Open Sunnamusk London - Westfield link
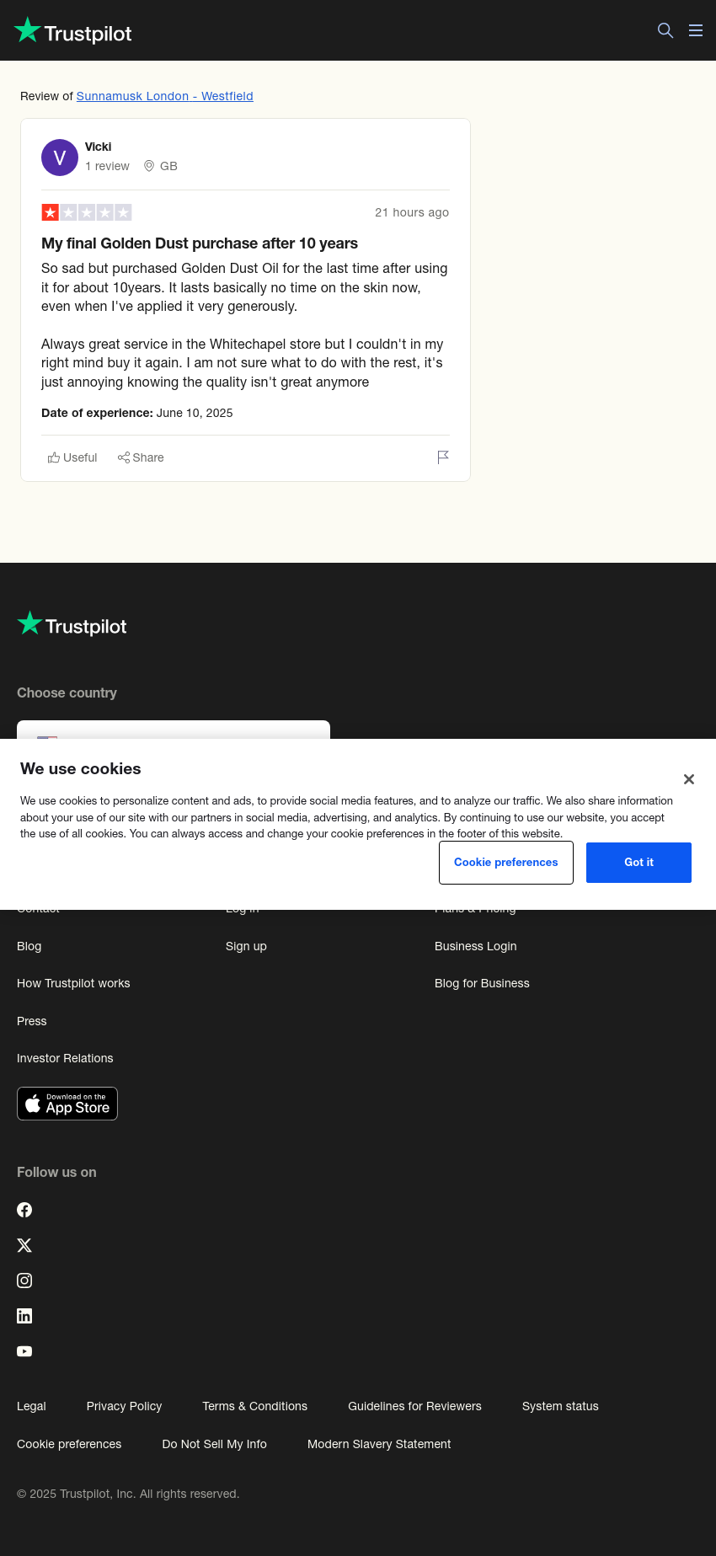 (165, 96)
